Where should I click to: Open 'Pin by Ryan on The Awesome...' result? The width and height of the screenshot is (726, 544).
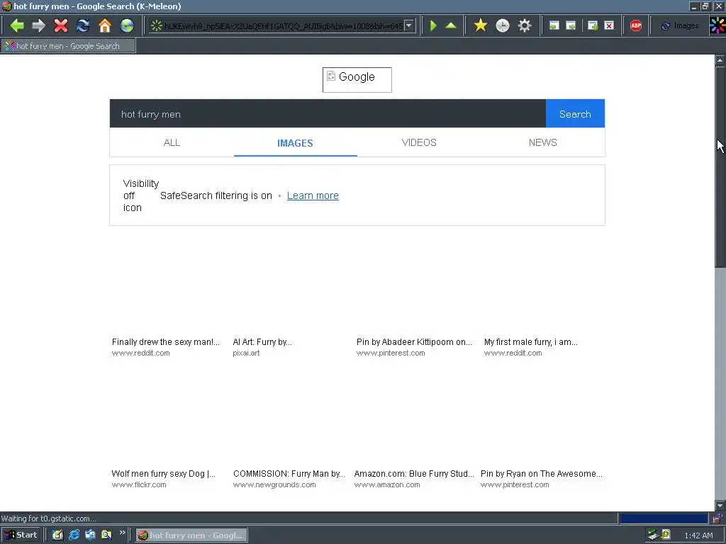click(x=541, y=474)
